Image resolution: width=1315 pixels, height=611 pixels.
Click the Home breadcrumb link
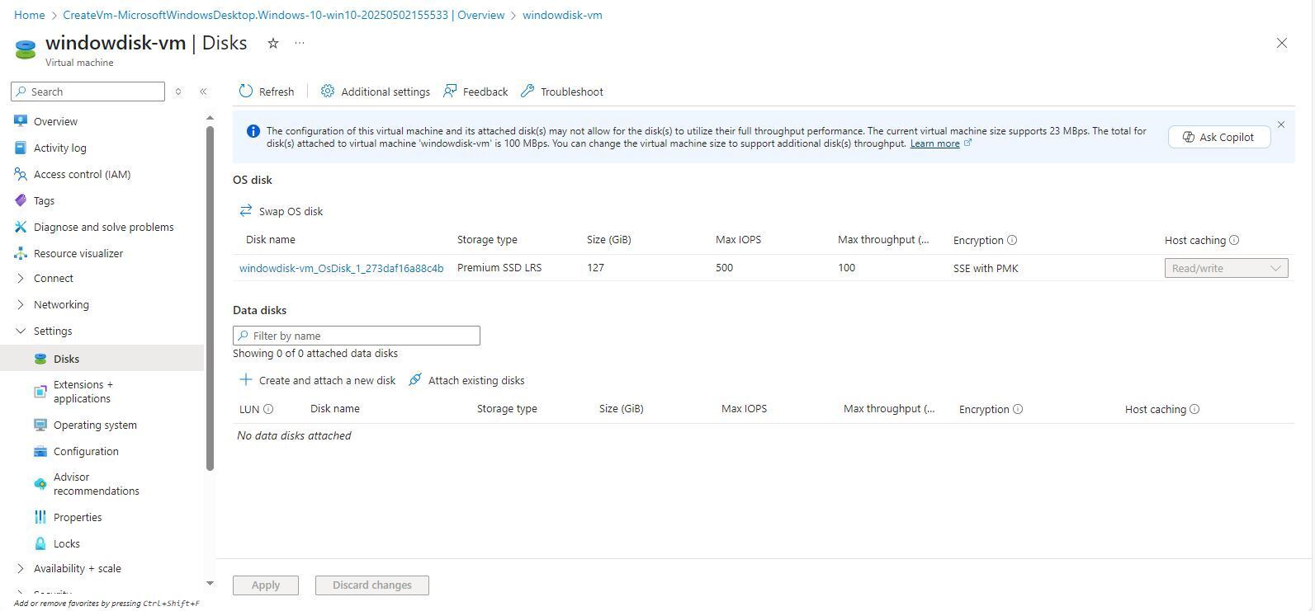[29, 15]
